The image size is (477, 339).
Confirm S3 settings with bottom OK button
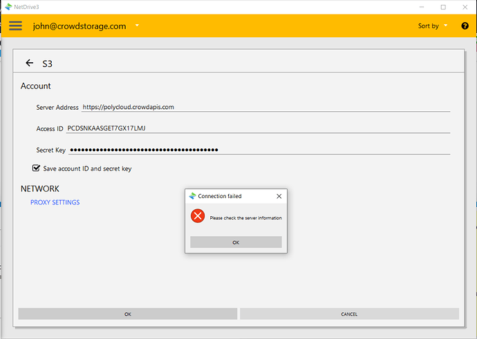click(x=128, y=313)
